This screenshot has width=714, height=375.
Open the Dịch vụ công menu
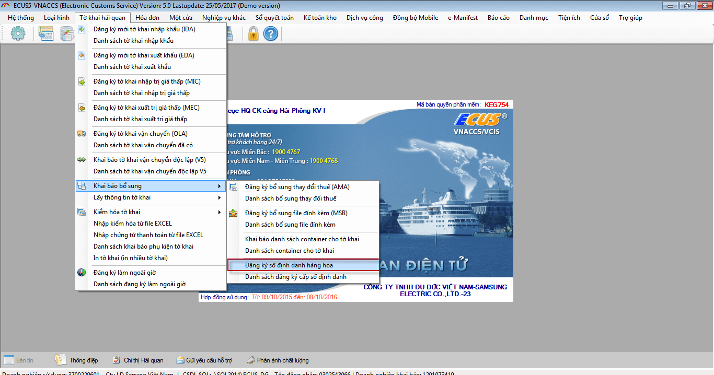365,18
